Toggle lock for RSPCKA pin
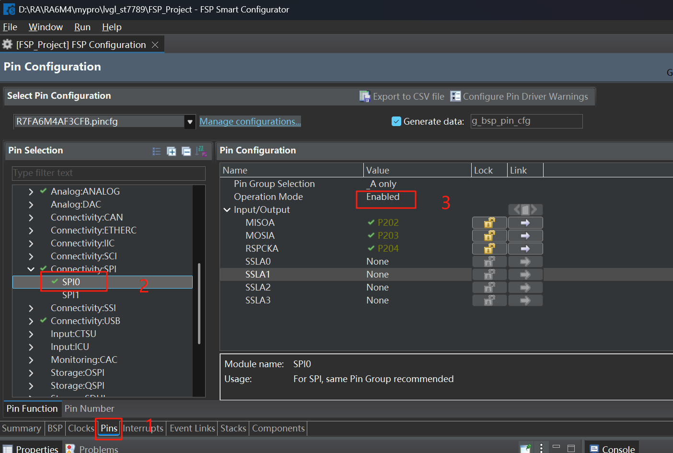 click(489, 249)
